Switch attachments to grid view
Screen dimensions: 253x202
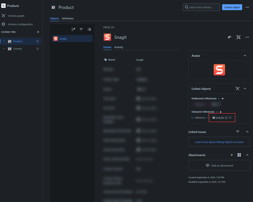239,155
